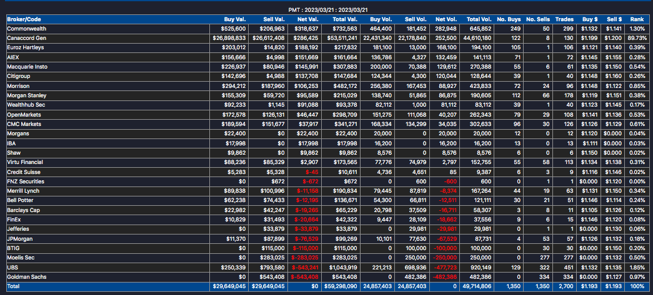Click Canaccord Gen buy value $26,898,833
The height and width of the screenshot is (295, 653).
coord(229,38)
